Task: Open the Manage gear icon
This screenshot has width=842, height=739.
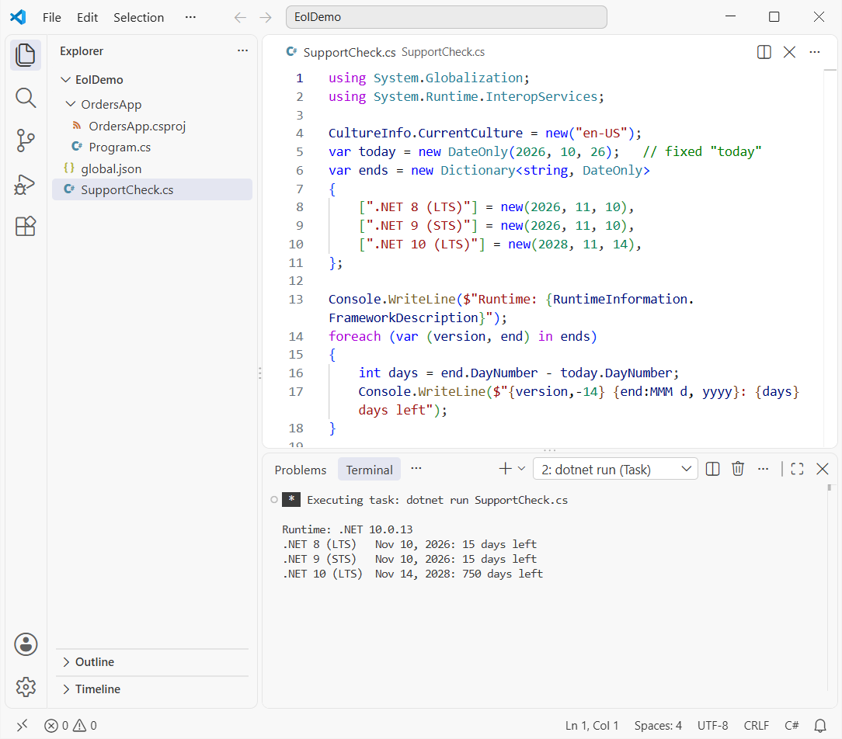Action: (x=26, y=687)
